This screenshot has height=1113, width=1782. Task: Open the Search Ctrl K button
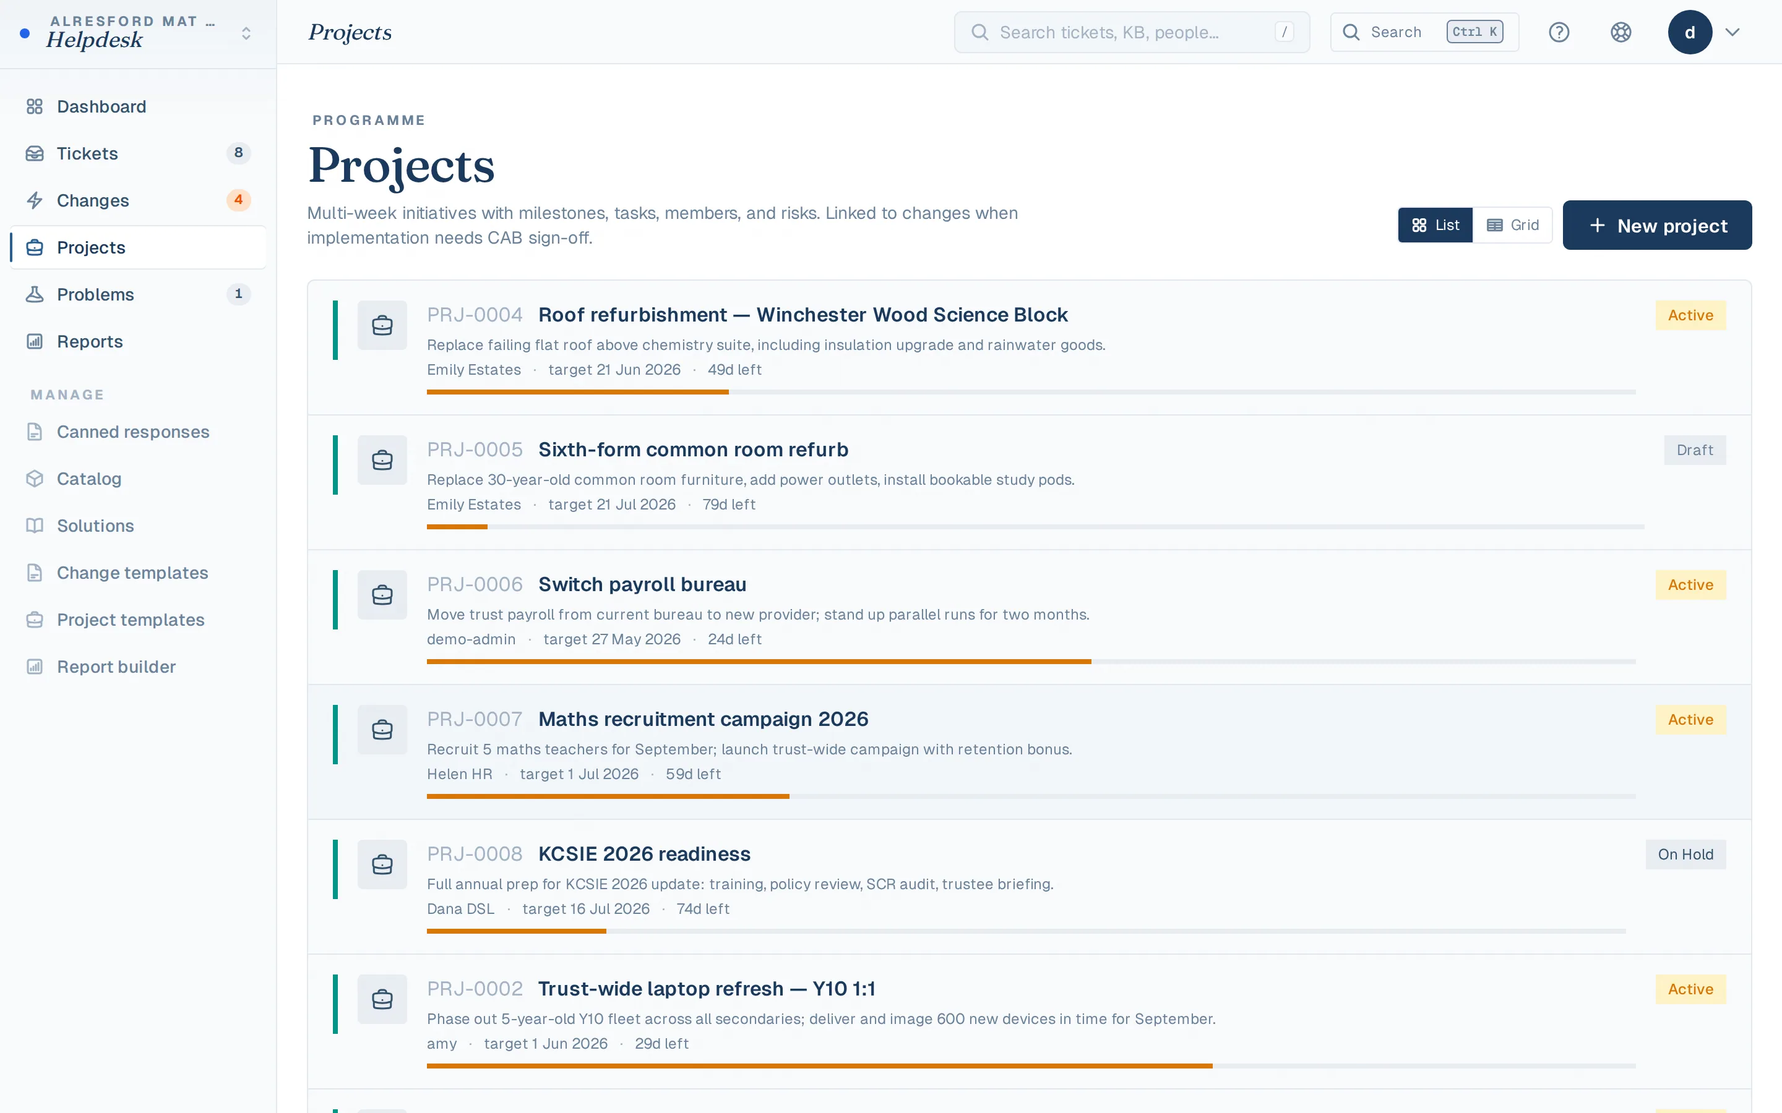(x=1424, y=32)
